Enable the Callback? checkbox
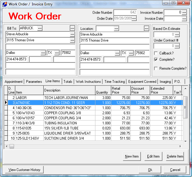The image size is (192, 177). [156, 53]
